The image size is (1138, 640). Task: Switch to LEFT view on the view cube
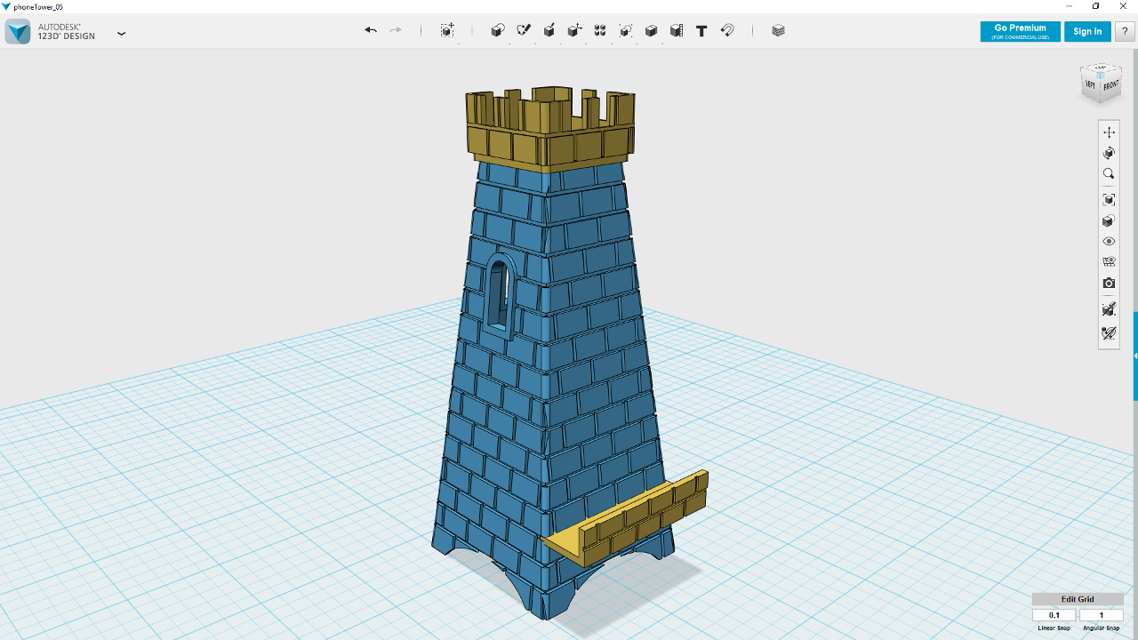(x=1091, y=84)
